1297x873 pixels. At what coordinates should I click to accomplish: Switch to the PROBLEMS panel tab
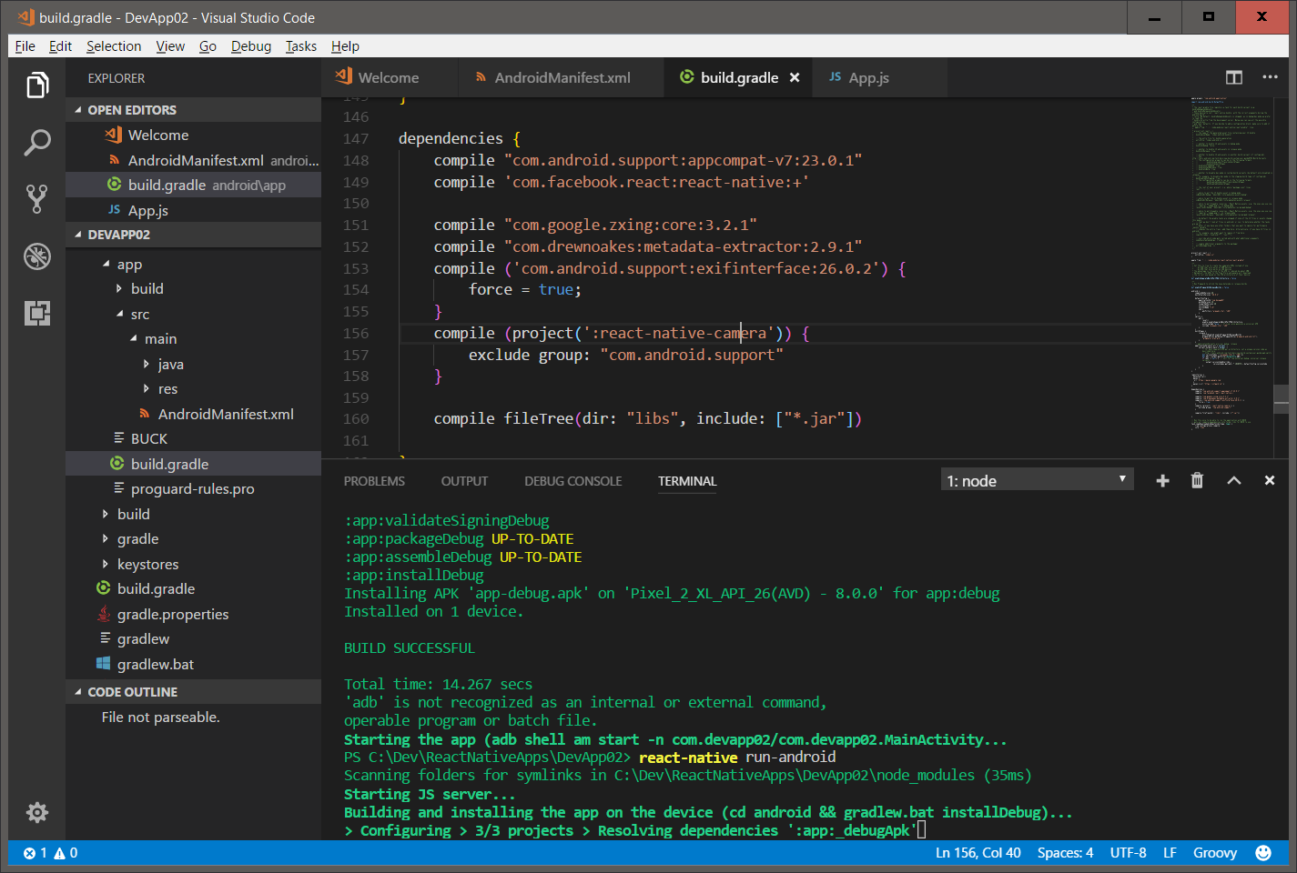click(374, 481)
